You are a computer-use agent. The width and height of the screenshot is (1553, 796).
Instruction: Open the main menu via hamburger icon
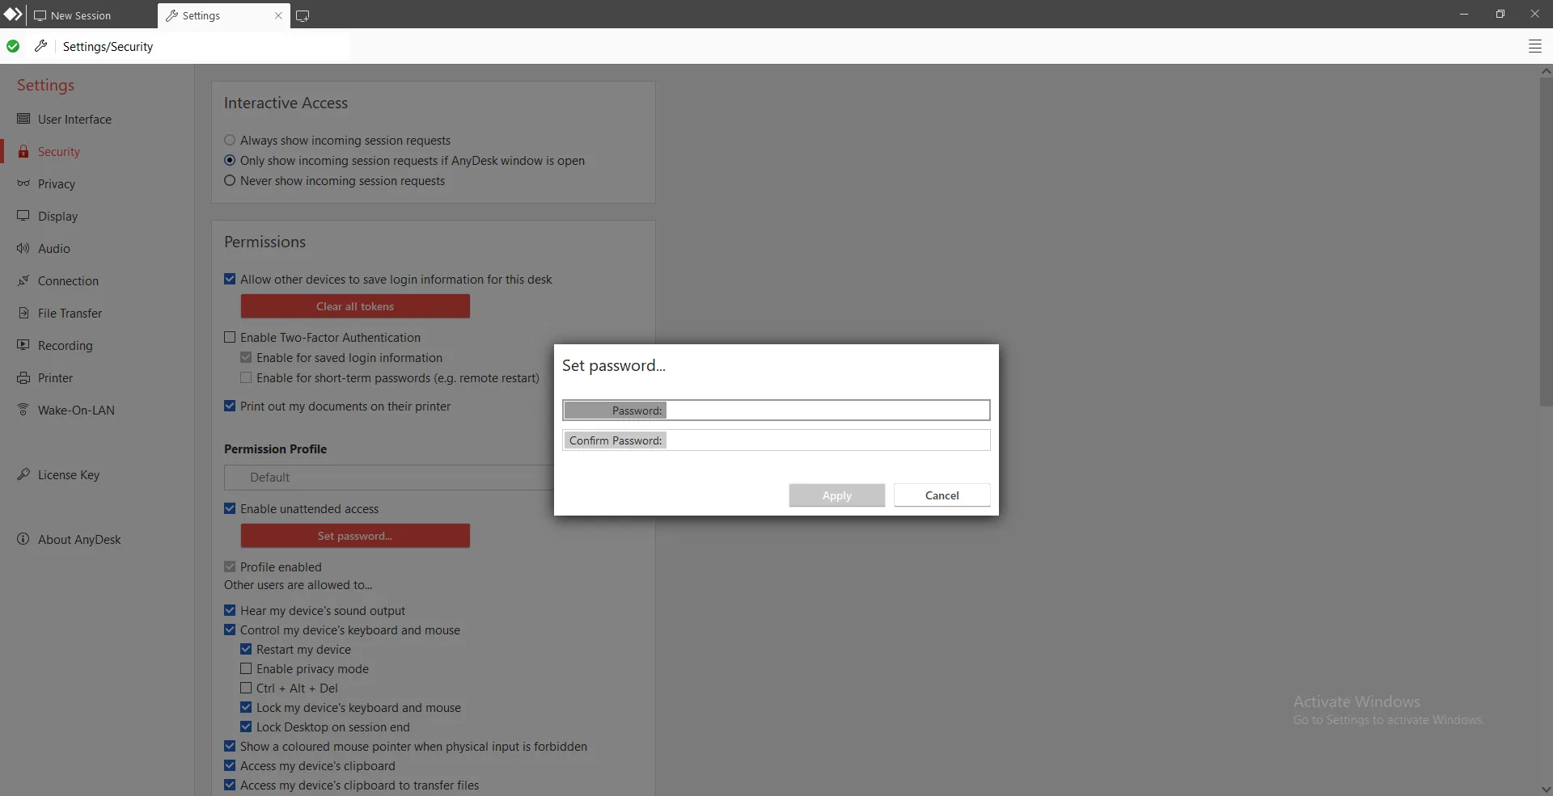coord(1534,46)
